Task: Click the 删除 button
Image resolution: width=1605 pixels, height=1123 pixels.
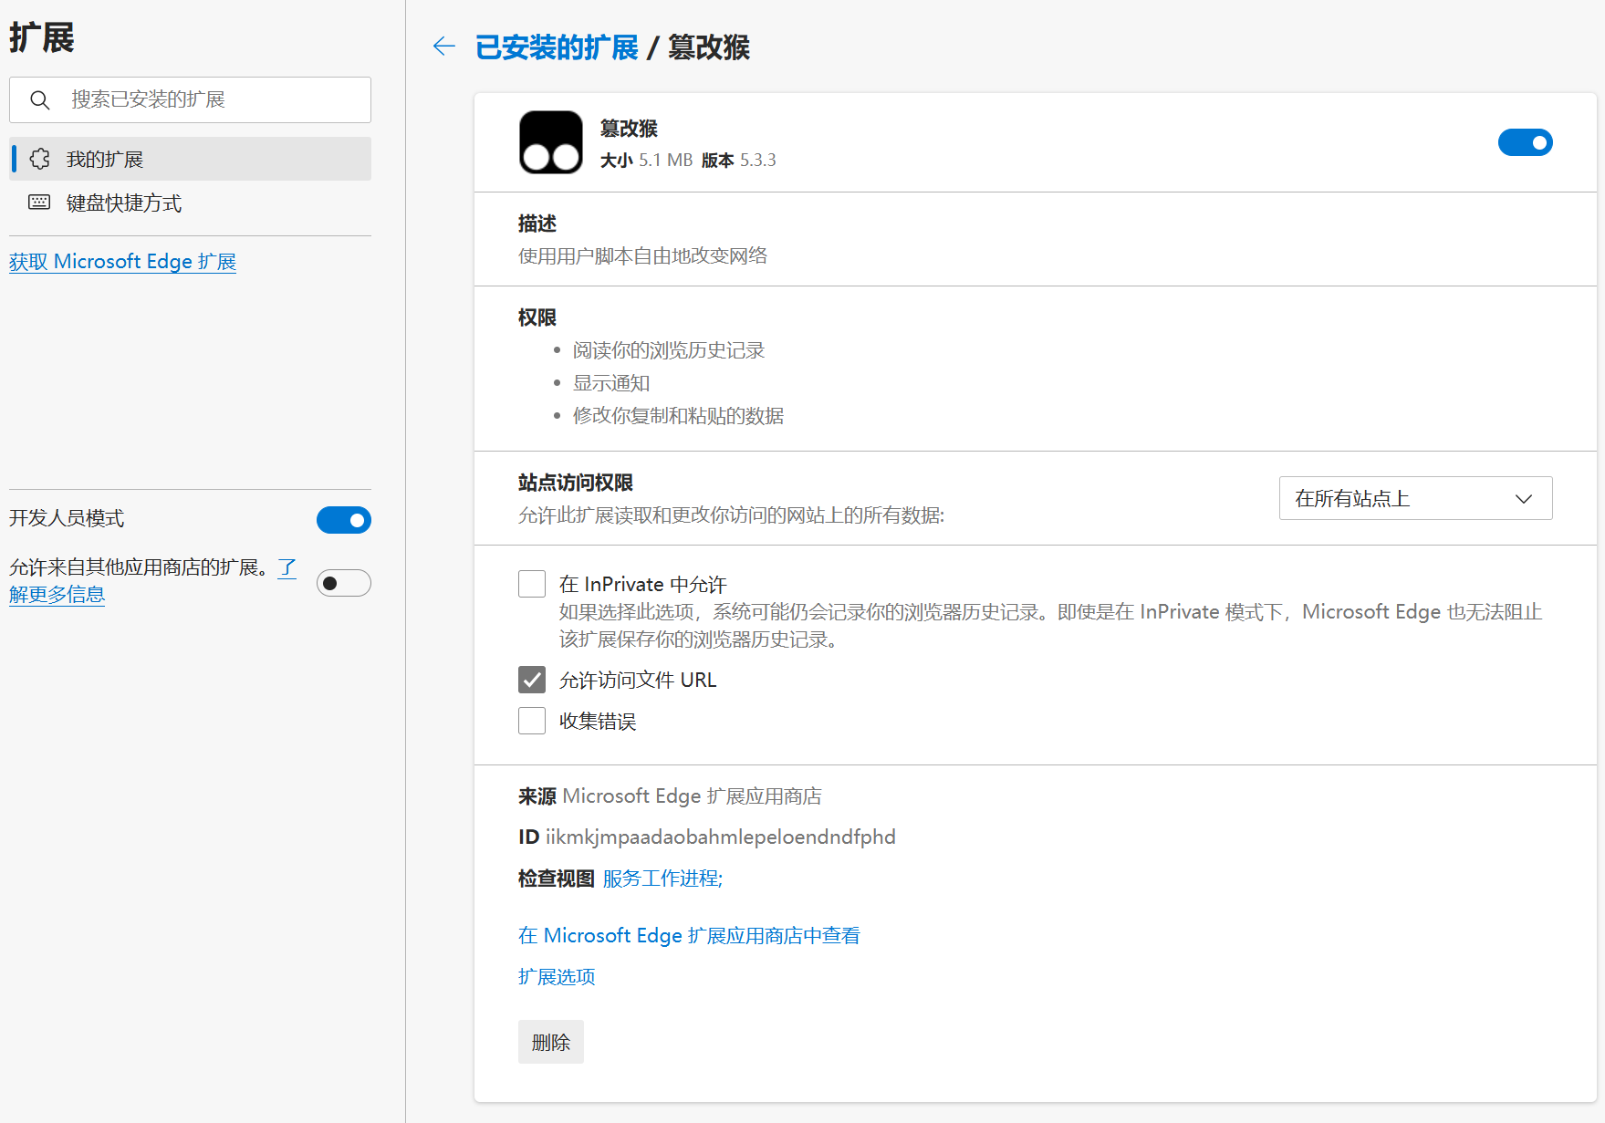Action: click(551, 1042)
